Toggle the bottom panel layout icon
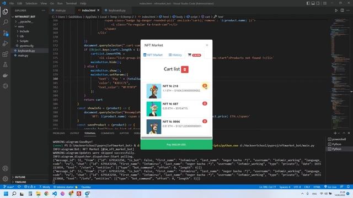 313,3
